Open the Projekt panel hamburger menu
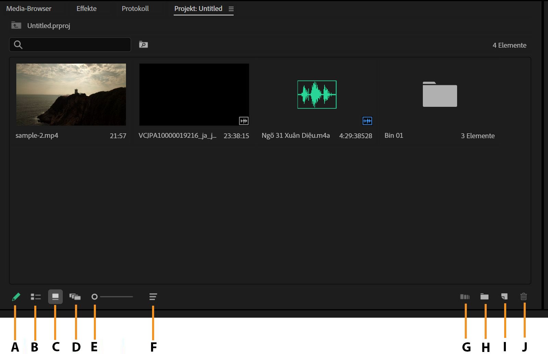 tap(232, 9)
